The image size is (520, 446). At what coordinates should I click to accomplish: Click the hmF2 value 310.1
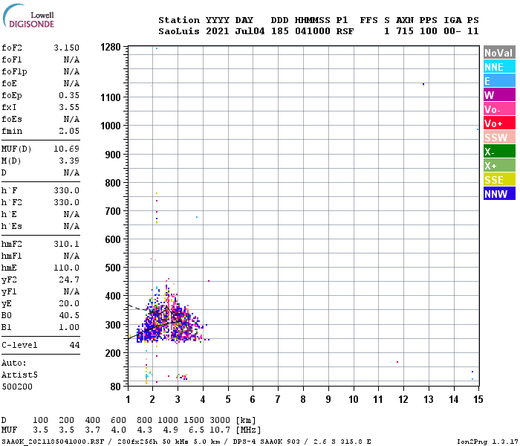pyautogui.click(x=67, y=245)
